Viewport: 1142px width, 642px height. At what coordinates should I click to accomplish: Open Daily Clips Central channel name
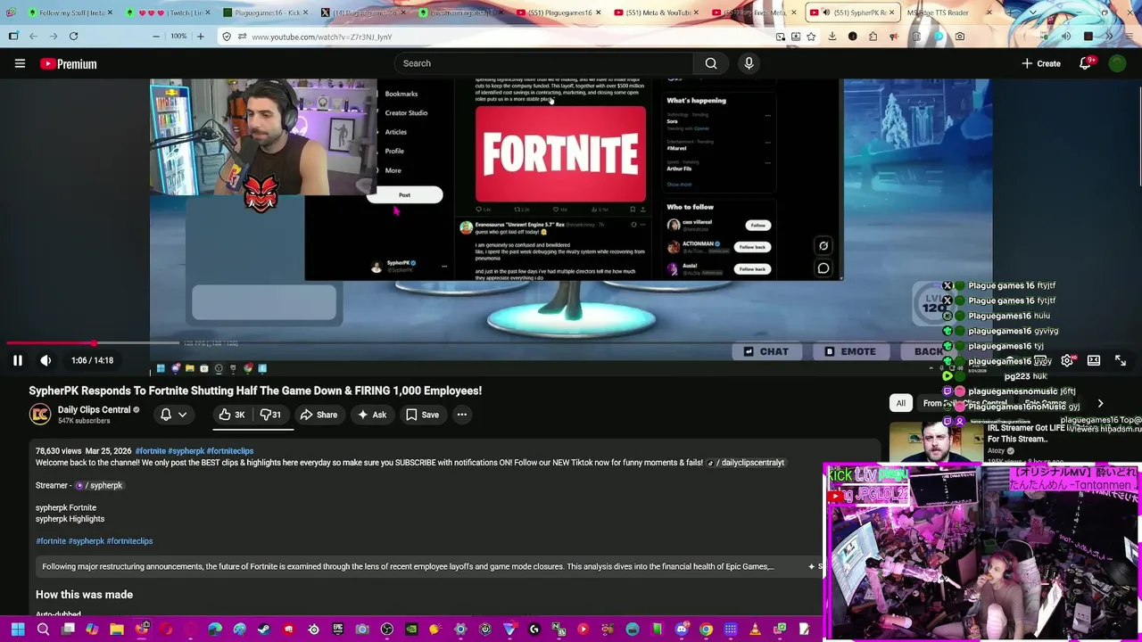(94, 410)
